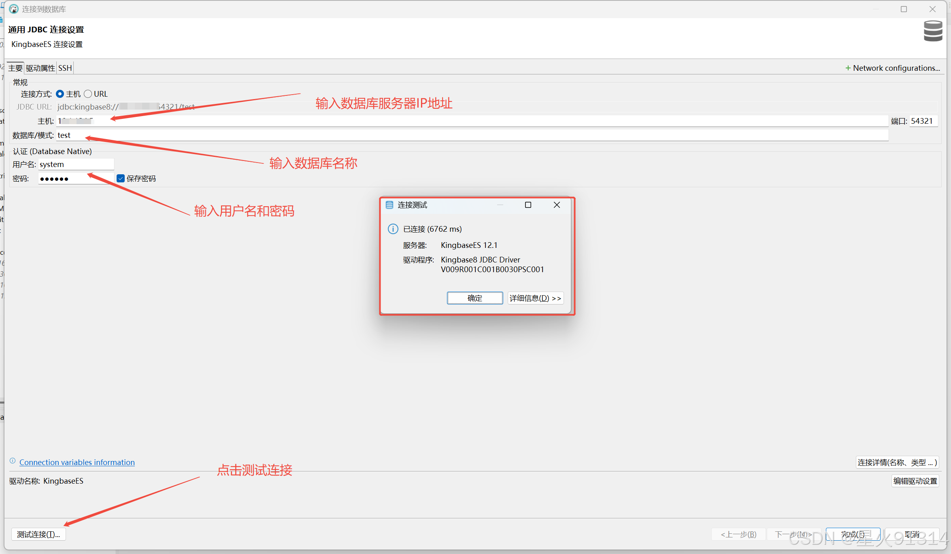Click the info icon beside Connection variables
The height and width of the screenshot is (554, 951).
coord(13,461)
